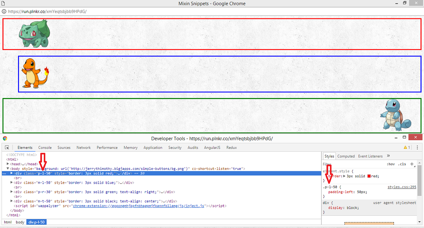Click the Styles pane vertical scrollbar
The width and height of the screenshot is (424, 228).
tap(419, 181)
